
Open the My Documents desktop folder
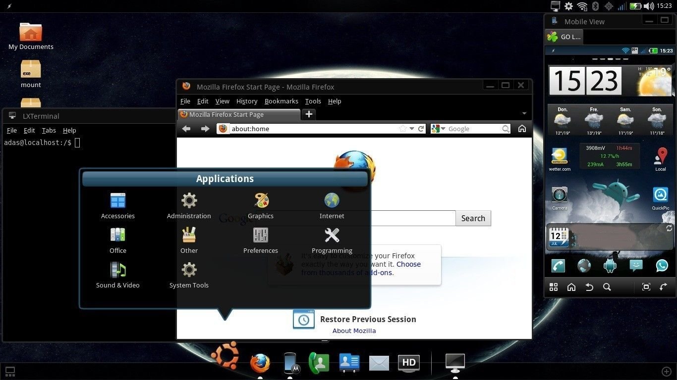pos(31,36)
